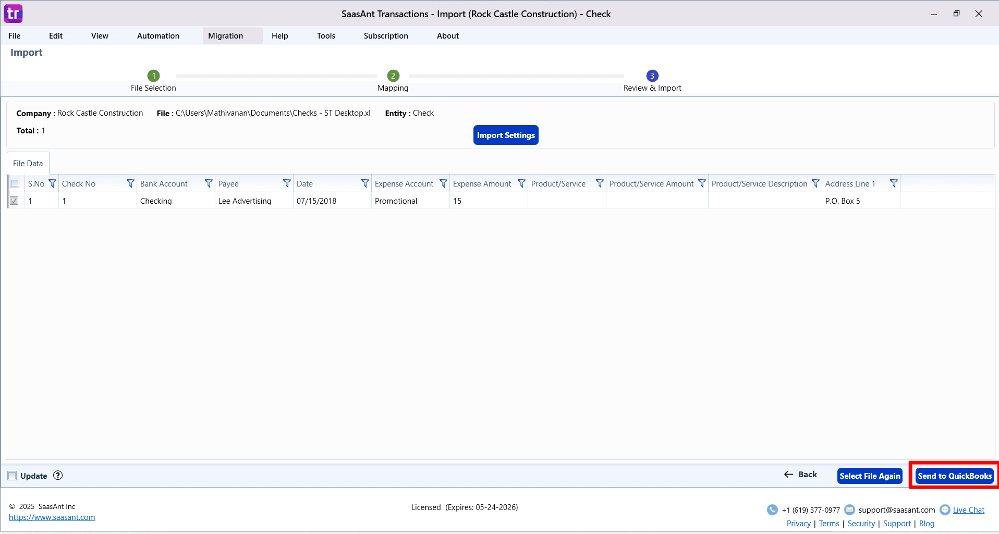Open the Subscription menu
The height and width of the screenshot is (534, 999).
(386, 36)
